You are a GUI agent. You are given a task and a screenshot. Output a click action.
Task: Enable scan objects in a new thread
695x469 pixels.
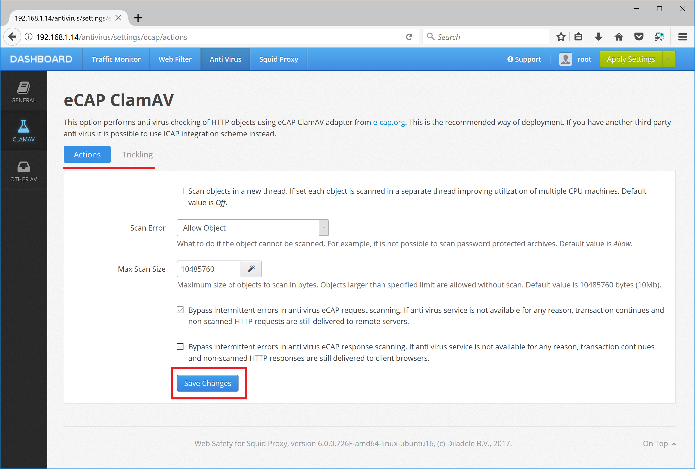point(180,191)
